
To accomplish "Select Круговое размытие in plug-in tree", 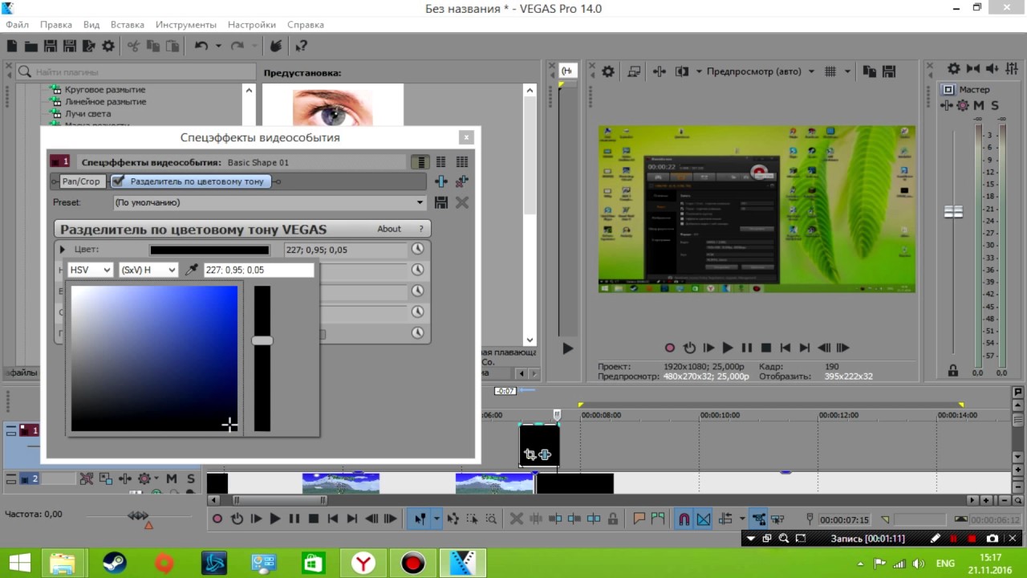I will pyautogui.click(x=105, y=90).
